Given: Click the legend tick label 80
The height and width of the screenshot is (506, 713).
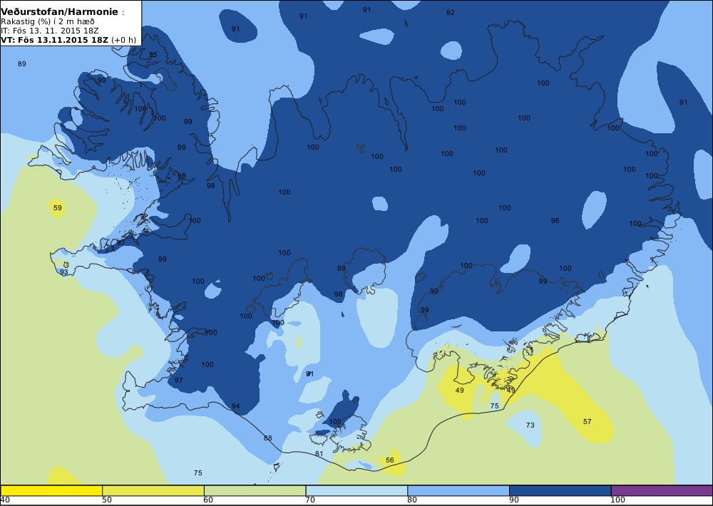Looking at the screenshot, I should (x=412, y=500).
